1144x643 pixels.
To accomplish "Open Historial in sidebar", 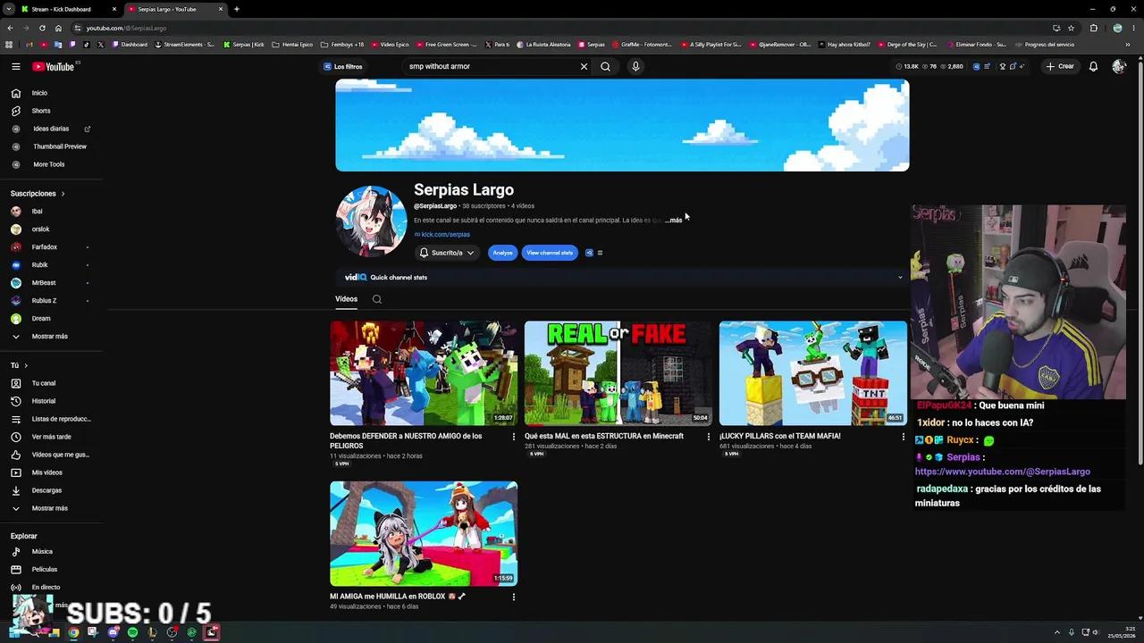I will pos(43,401).
